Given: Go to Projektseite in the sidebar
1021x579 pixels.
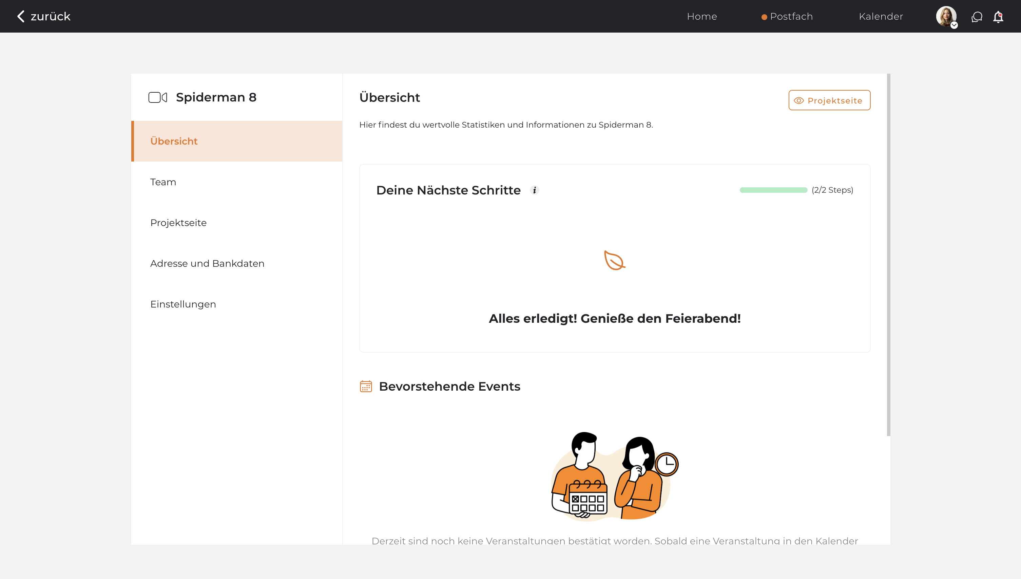Looking at the screenshot, I should [x=178, y=223].
